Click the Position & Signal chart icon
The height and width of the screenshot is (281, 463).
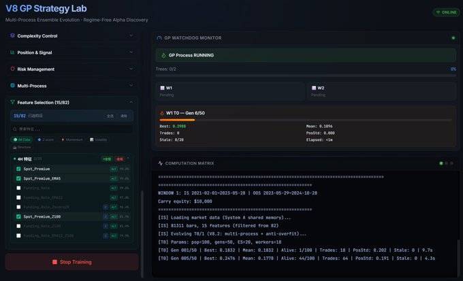(12, 52)
